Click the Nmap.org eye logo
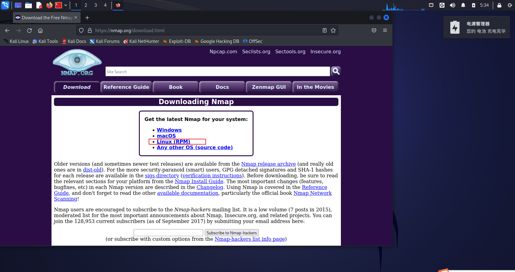Screen dimensions: 515x272 (x=77, y=62)
